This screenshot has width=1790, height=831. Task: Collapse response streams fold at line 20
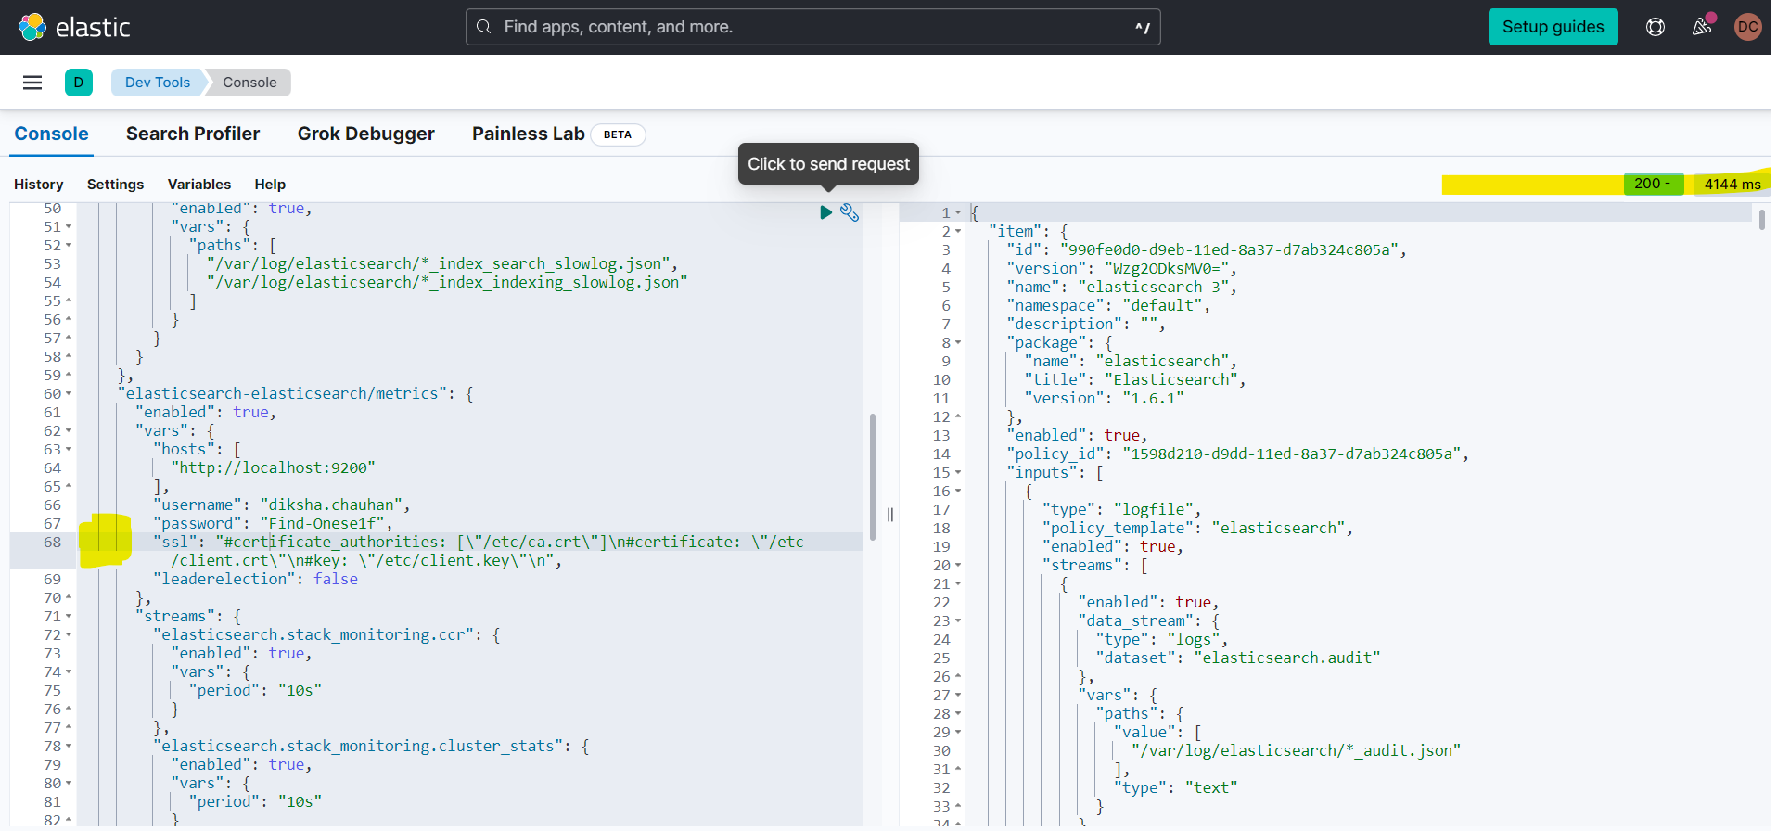coord(958,566)
